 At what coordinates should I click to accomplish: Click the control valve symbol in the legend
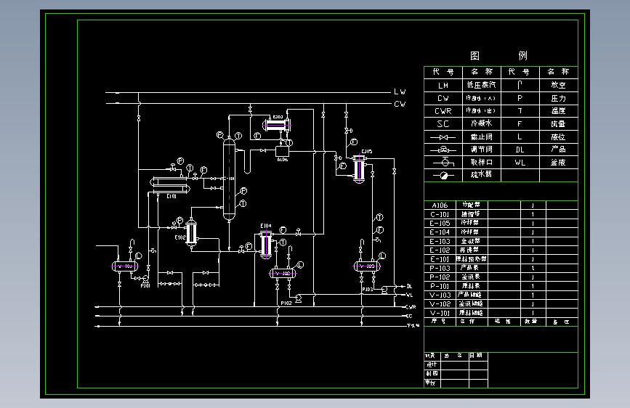pos(443,150)
